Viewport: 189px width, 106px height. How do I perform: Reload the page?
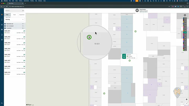pos(7,7)
